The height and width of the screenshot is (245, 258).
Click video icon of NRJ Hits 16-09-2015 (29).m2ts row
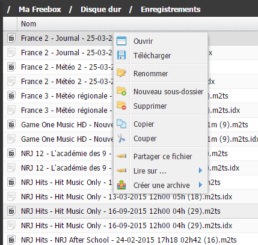click(11, 211)
